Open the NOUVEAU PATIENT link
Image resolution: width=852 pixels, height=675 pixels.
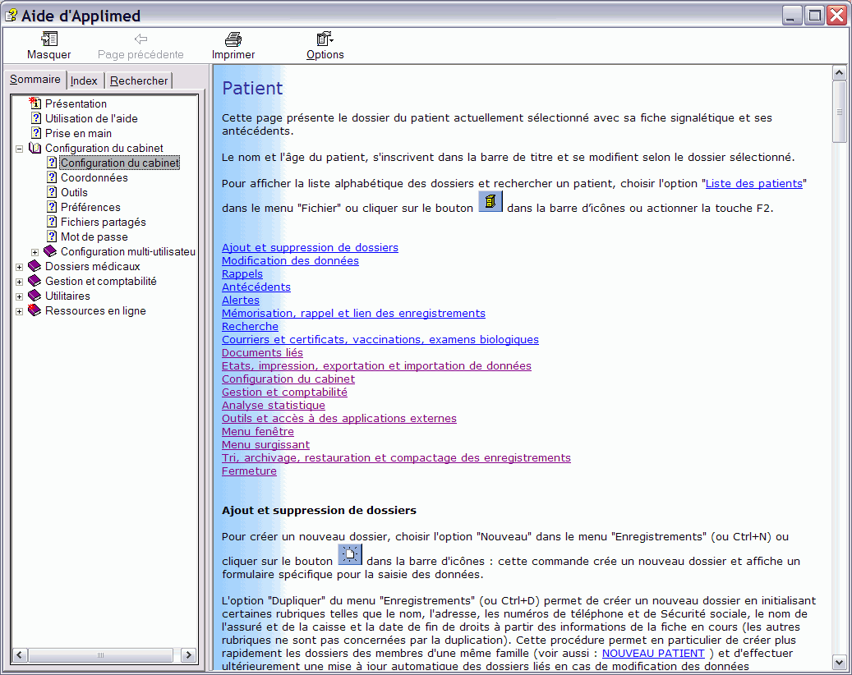pos(653,654)
